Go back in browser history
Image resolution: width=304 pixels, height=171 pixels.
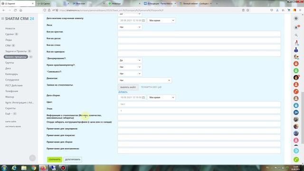point(4,10)
